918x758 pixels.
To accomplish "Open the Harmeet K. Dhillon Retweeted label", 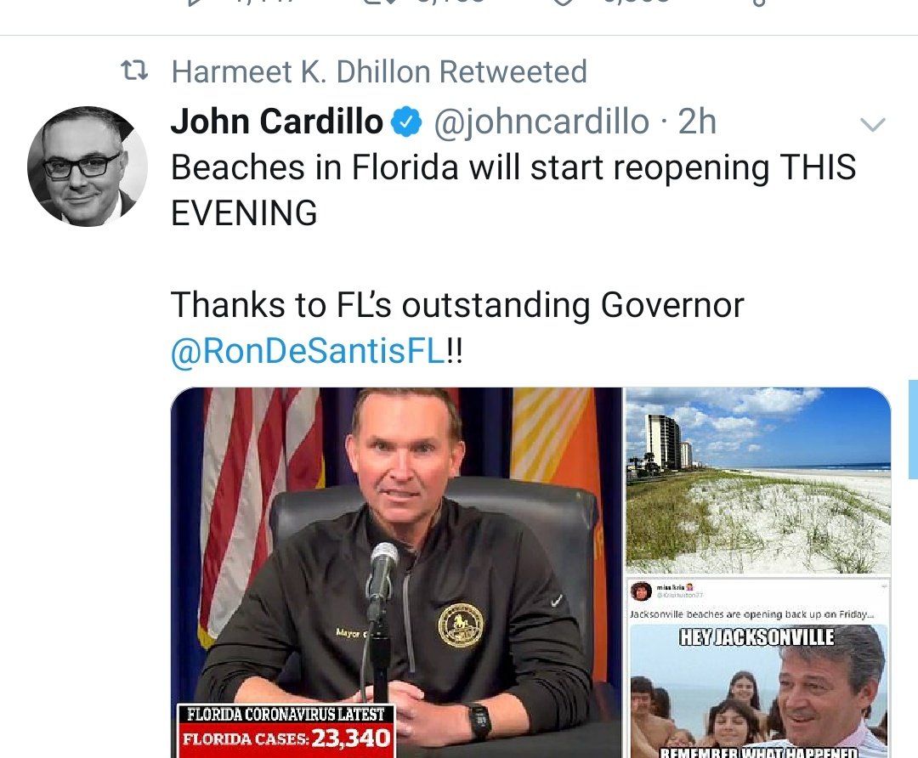I will click(379, 72).
